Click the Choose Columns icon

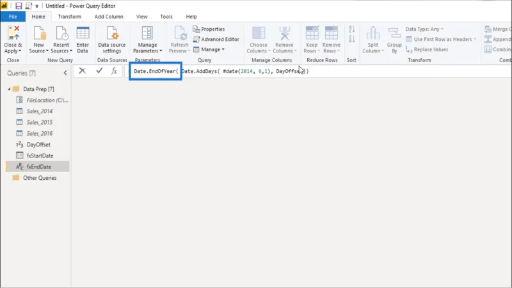click(x=259, y=33)
